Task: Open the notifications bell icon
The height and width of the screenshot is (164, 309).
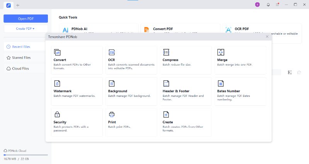Action: 268,5
